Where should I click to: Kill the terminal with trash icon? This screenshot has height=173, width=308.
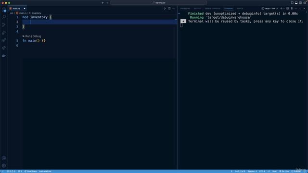click(x=292, y=9)
